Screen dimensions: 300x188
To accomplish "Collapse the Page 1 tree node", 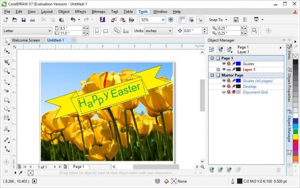I will pos(212,58).
